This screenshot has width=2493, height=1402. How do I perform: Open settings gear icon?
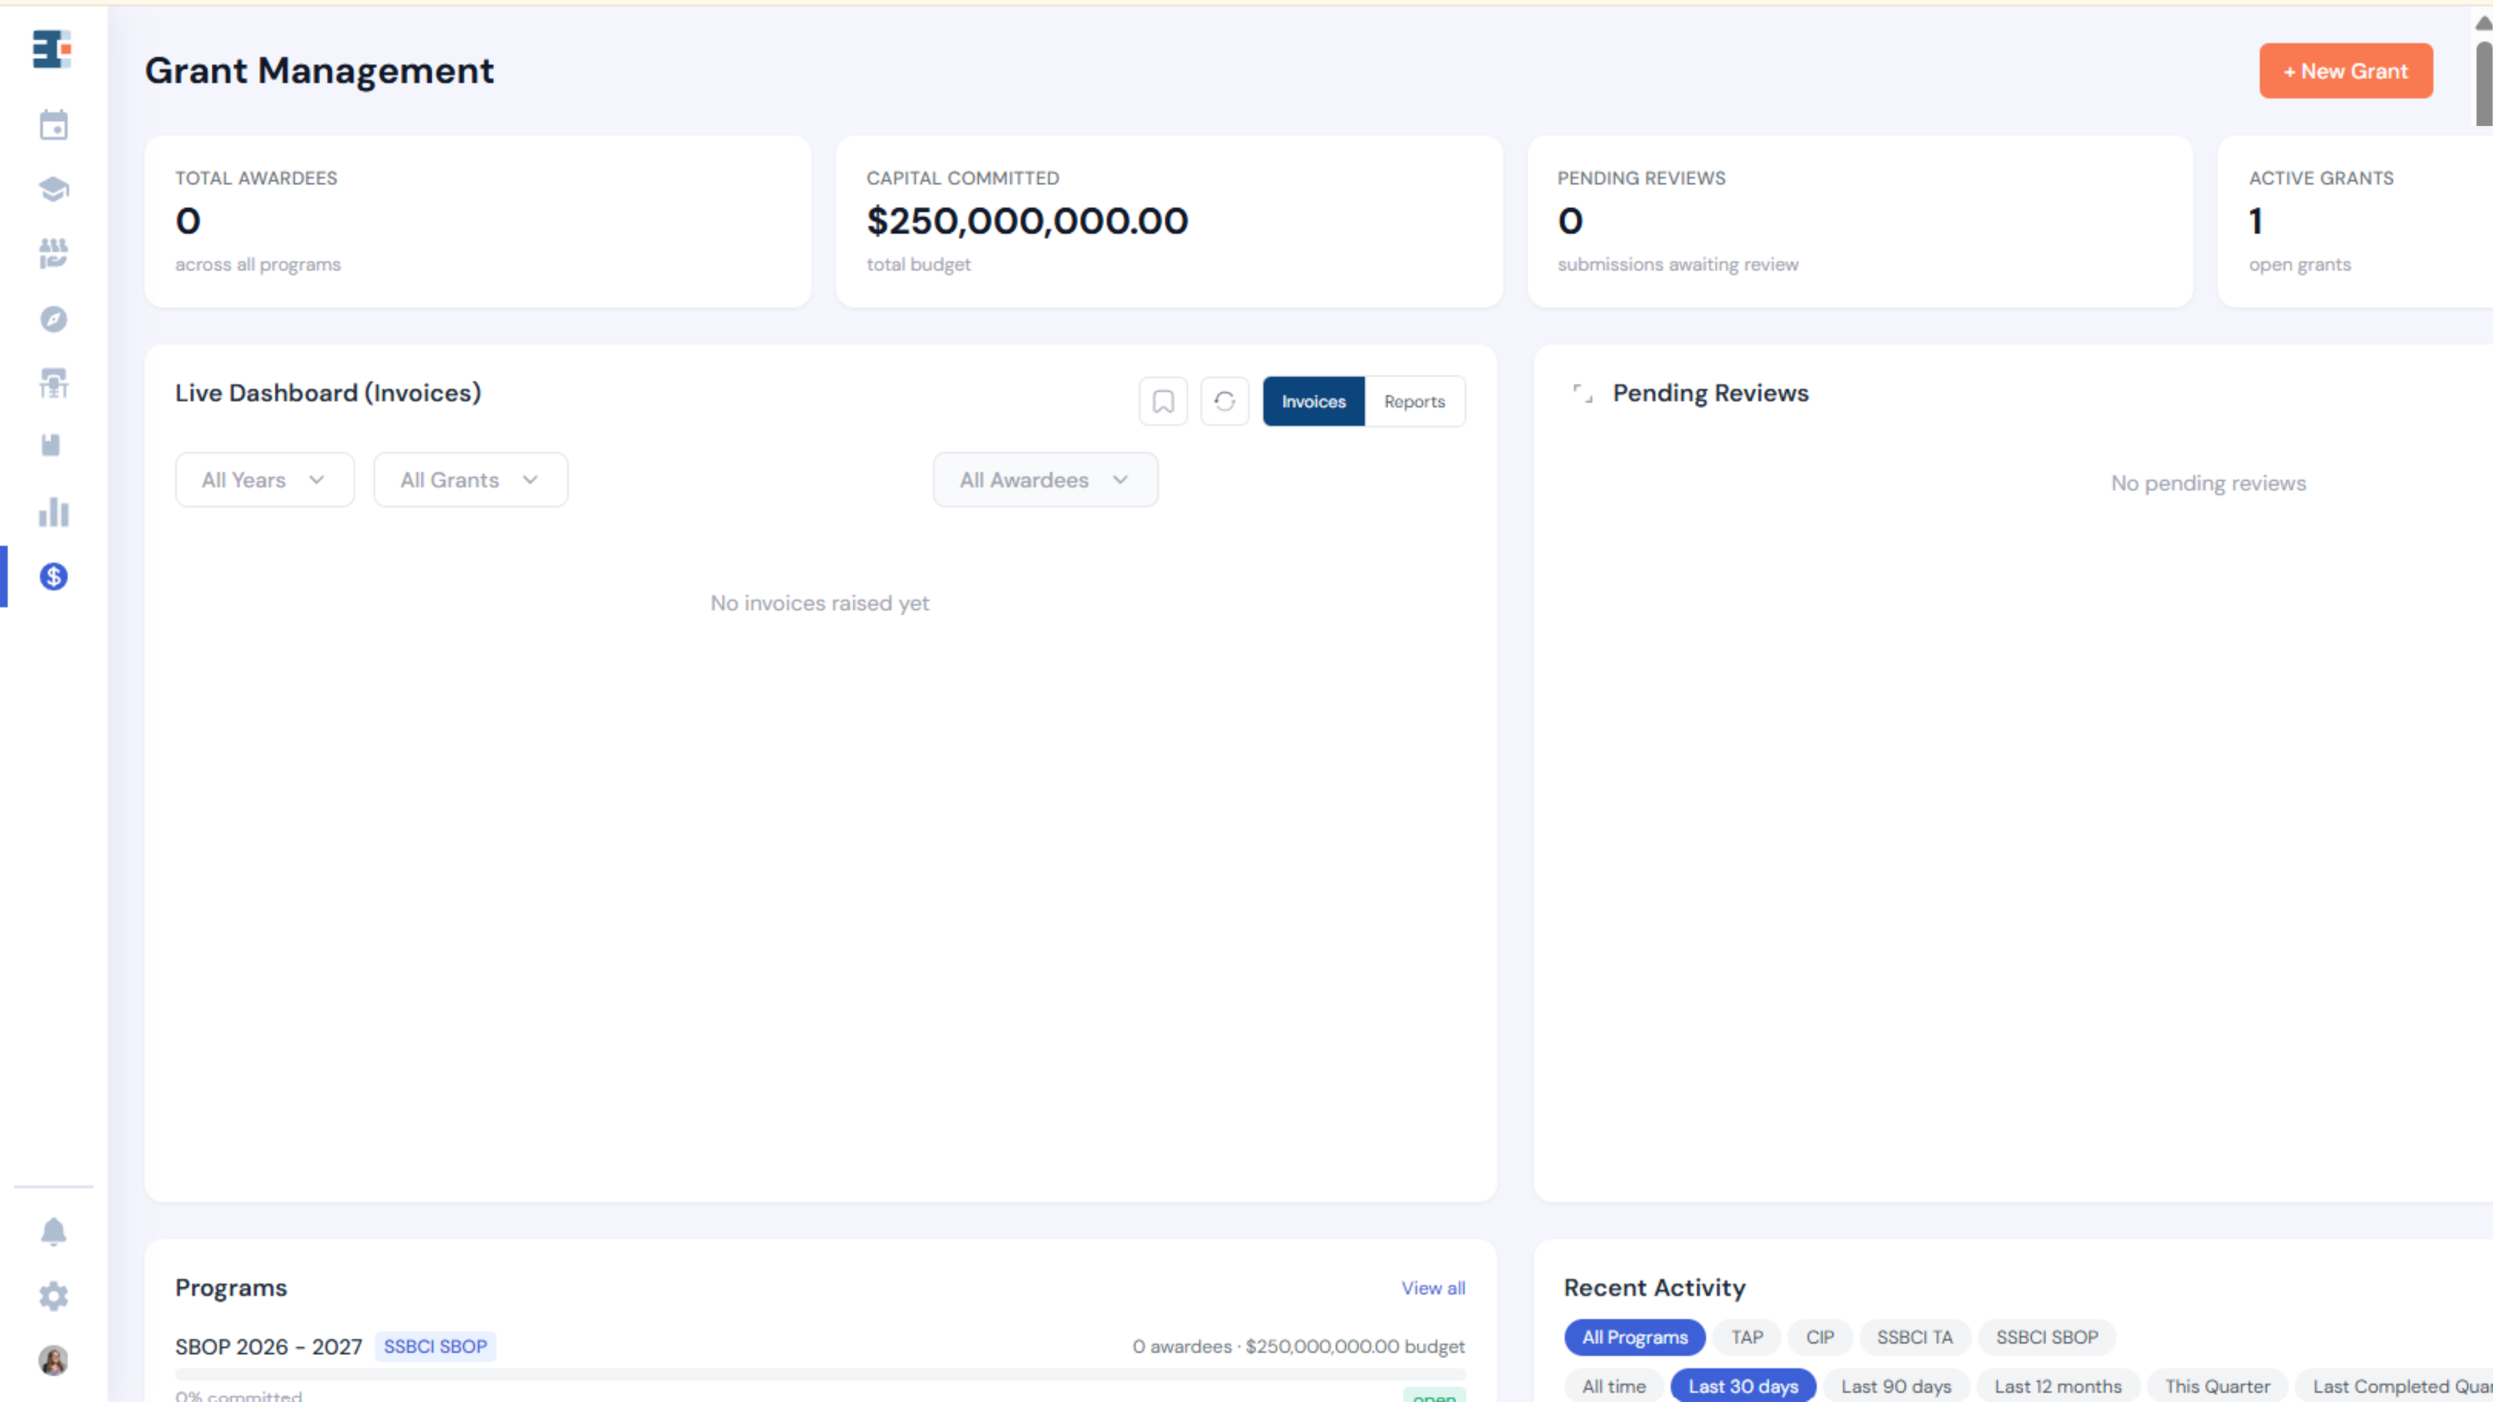point(53,1296)
